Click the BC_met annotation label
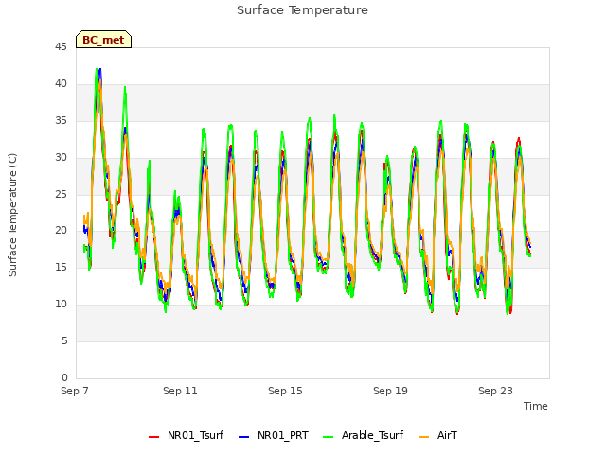The image size is (606, 454). 103,40
